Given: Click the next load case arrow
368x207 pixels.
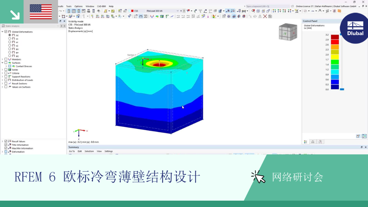Looking at the screenshot, I should (x=184, y=11).
